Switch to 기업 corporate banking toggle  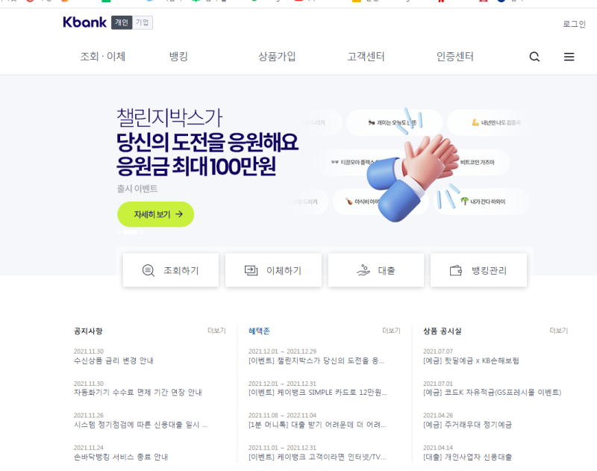[x=143, y=22]
